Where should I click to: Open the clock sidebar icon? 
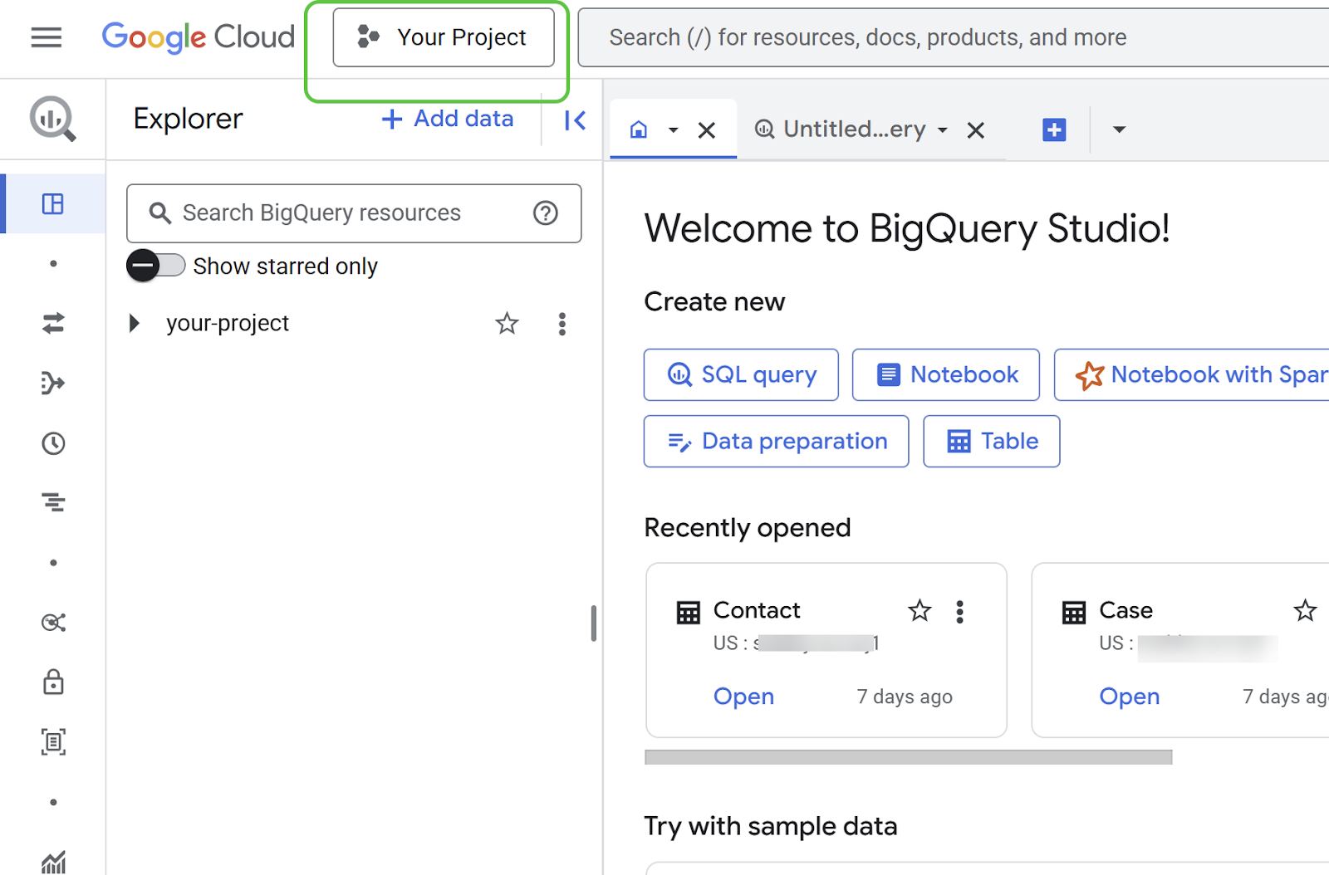click(x=53, y=443)
